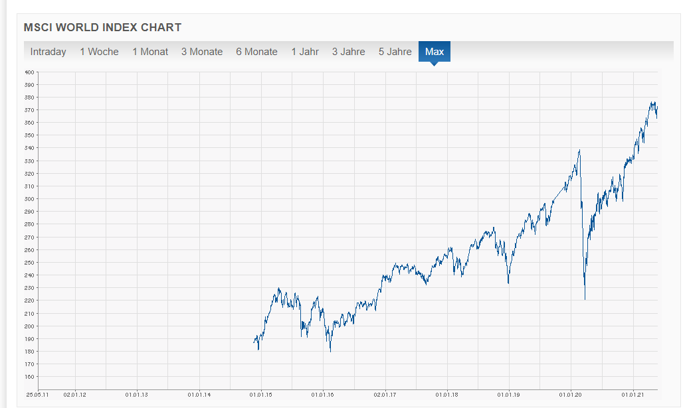Click the 01.01.16 x-axis date
This screenshot has width=685, height=408.
(x=322, y=395)
